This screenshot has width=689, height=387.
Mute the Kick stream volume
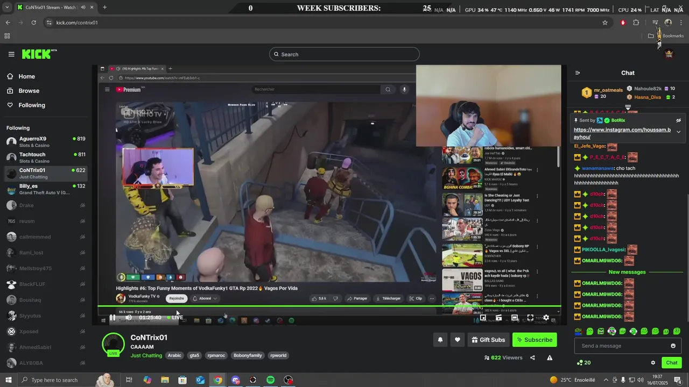[x=128, y=318]
